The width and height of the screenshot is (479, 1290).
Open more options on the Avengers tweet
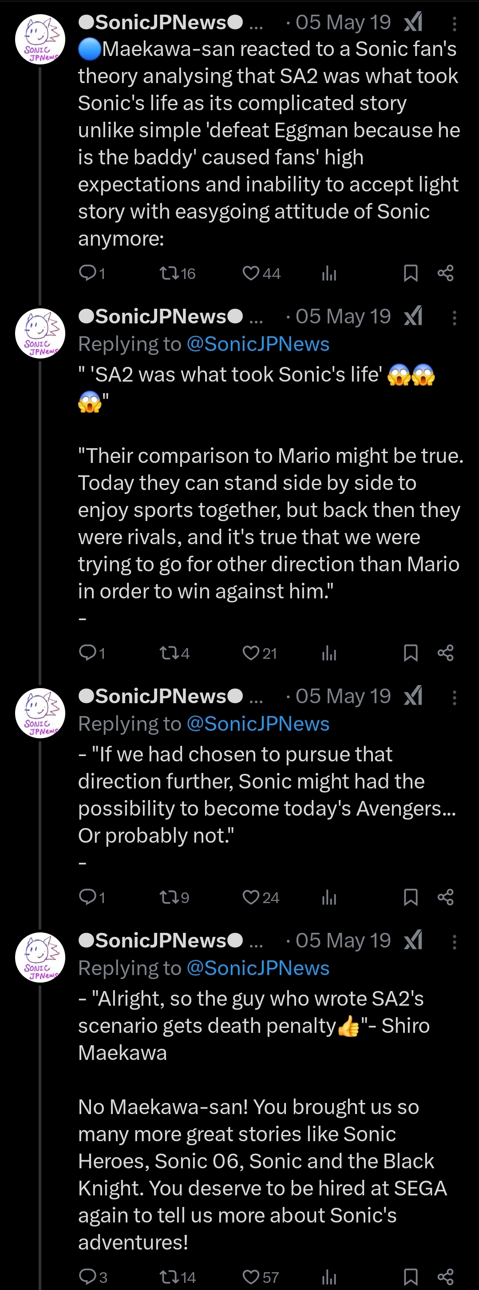click(x=454, y=697)
